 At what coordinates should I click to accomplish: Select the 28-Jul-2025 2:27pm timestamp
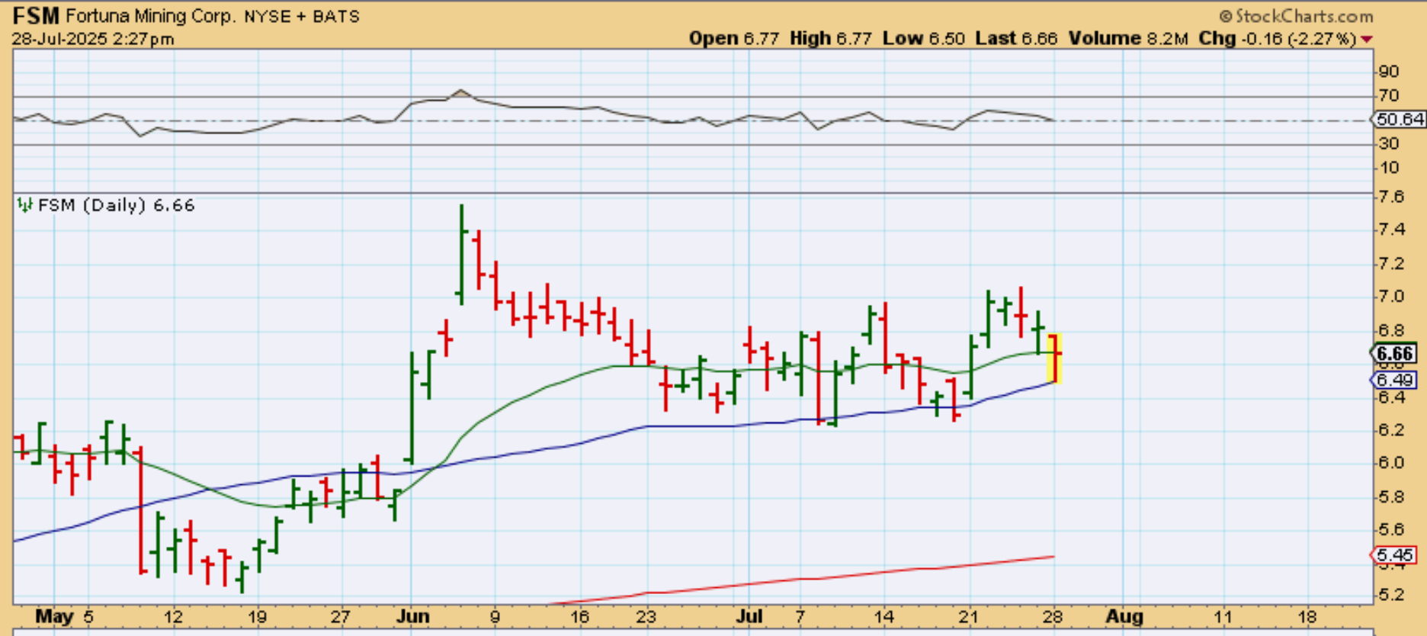[x=93, y=39]
